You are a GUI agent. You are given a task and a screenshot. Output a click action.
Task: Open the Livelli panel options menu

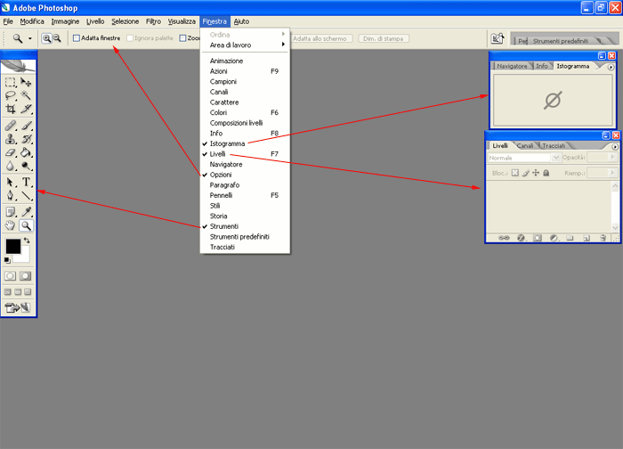615,147
